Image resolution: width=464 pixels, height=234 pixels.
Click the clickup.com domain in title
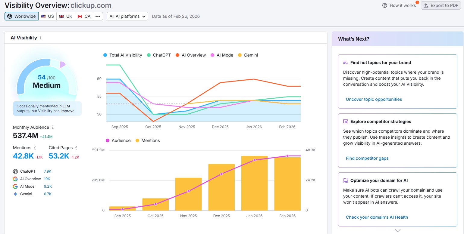tap(91, 5)
